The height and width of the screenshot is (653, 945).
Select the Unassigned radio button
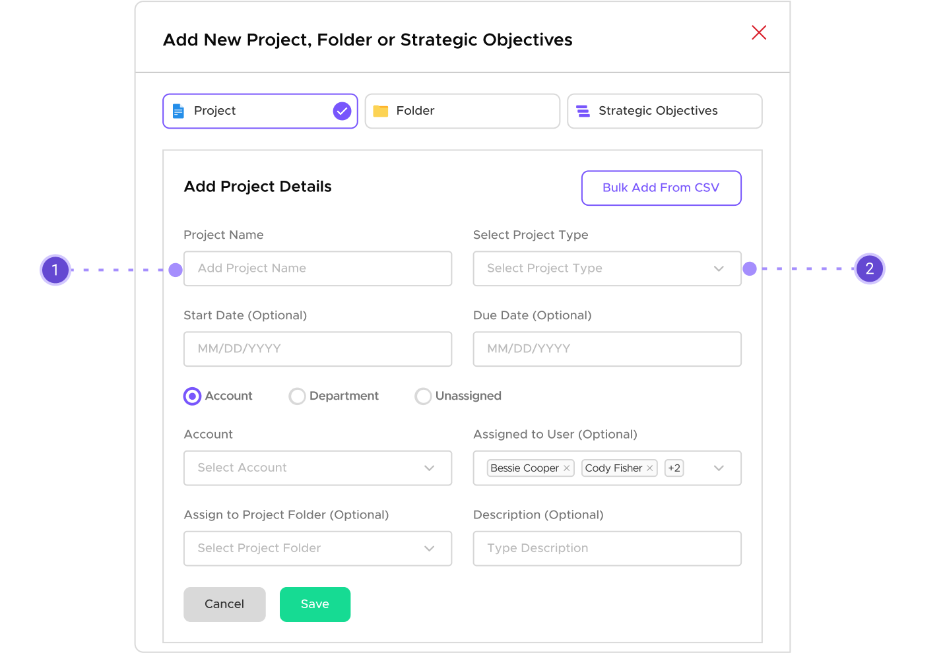(423, 396)
